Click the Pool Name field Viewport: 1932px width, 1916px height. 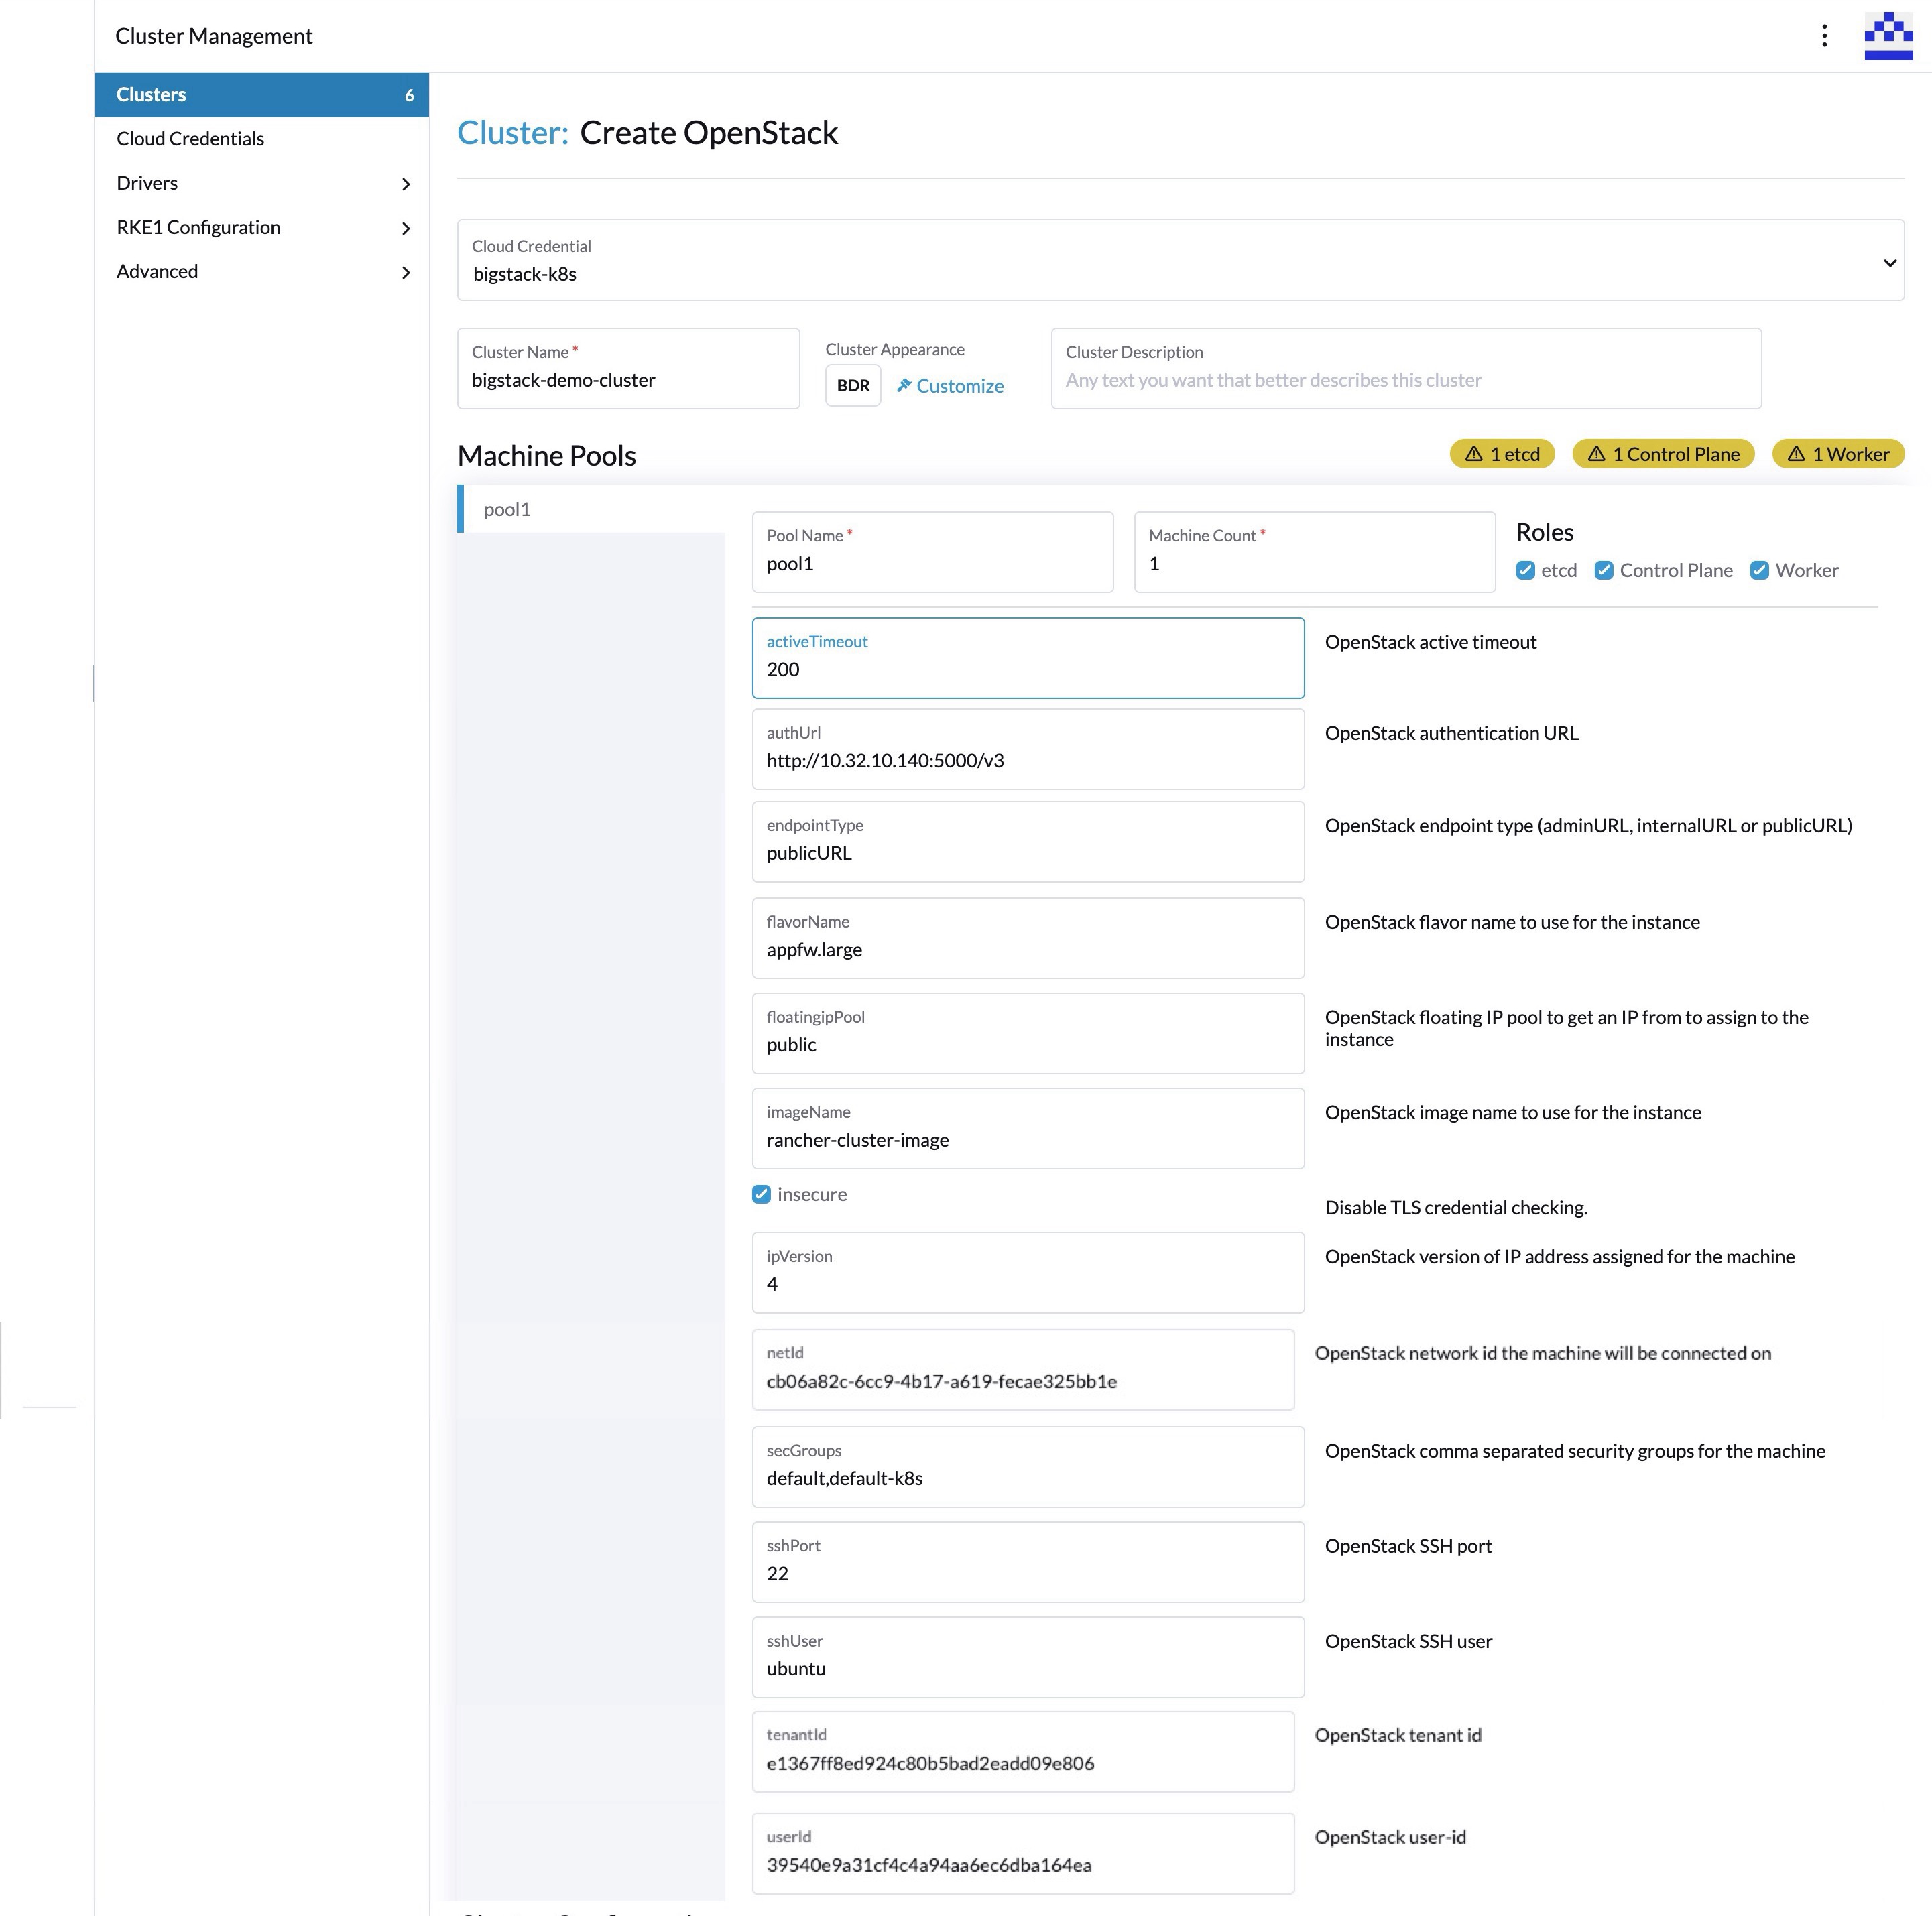point(932,552)
